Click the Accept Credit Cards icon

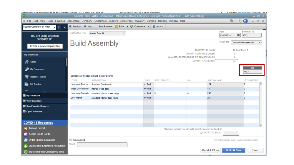[26, 134]
